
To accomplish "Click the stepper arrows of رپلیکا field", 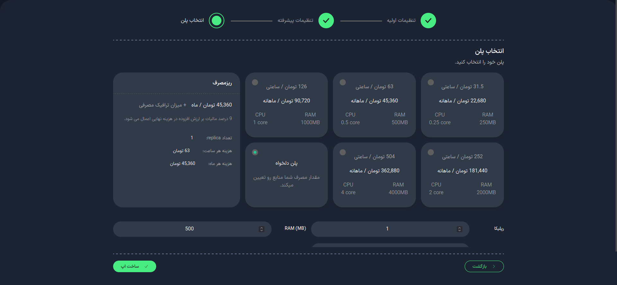I will pyautogui.click(x=460, y=229).
